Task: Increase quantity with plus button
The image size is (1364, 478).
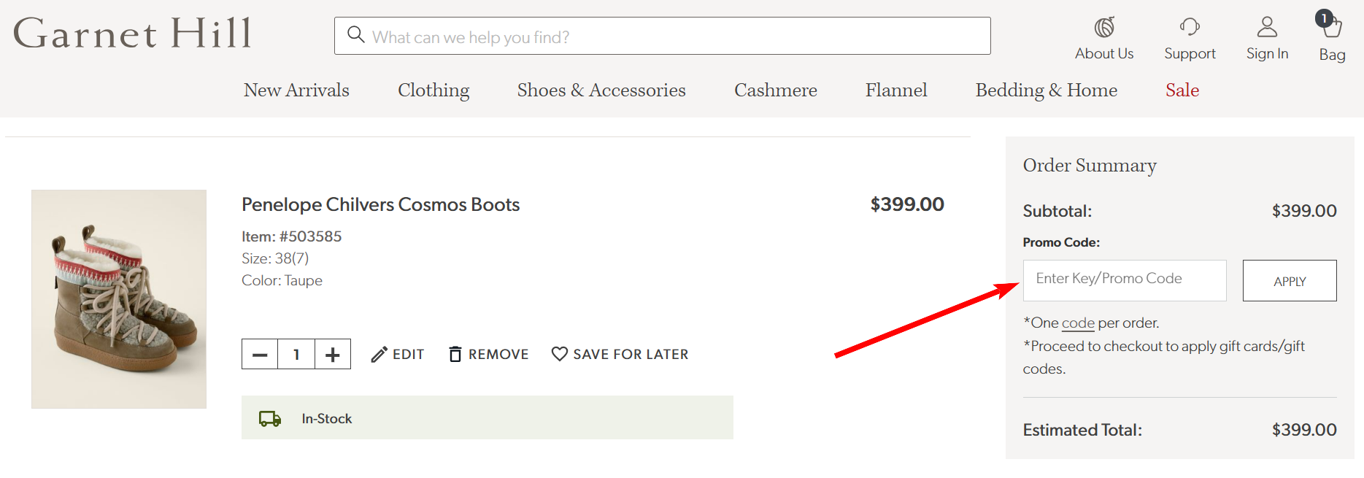Action: tap(333, 355)
